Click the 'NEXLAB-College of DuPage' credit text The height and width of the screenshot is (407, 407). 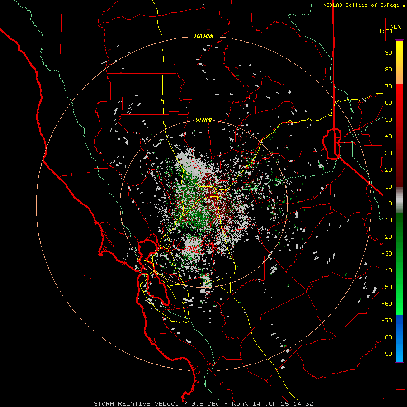pos(361,5)
